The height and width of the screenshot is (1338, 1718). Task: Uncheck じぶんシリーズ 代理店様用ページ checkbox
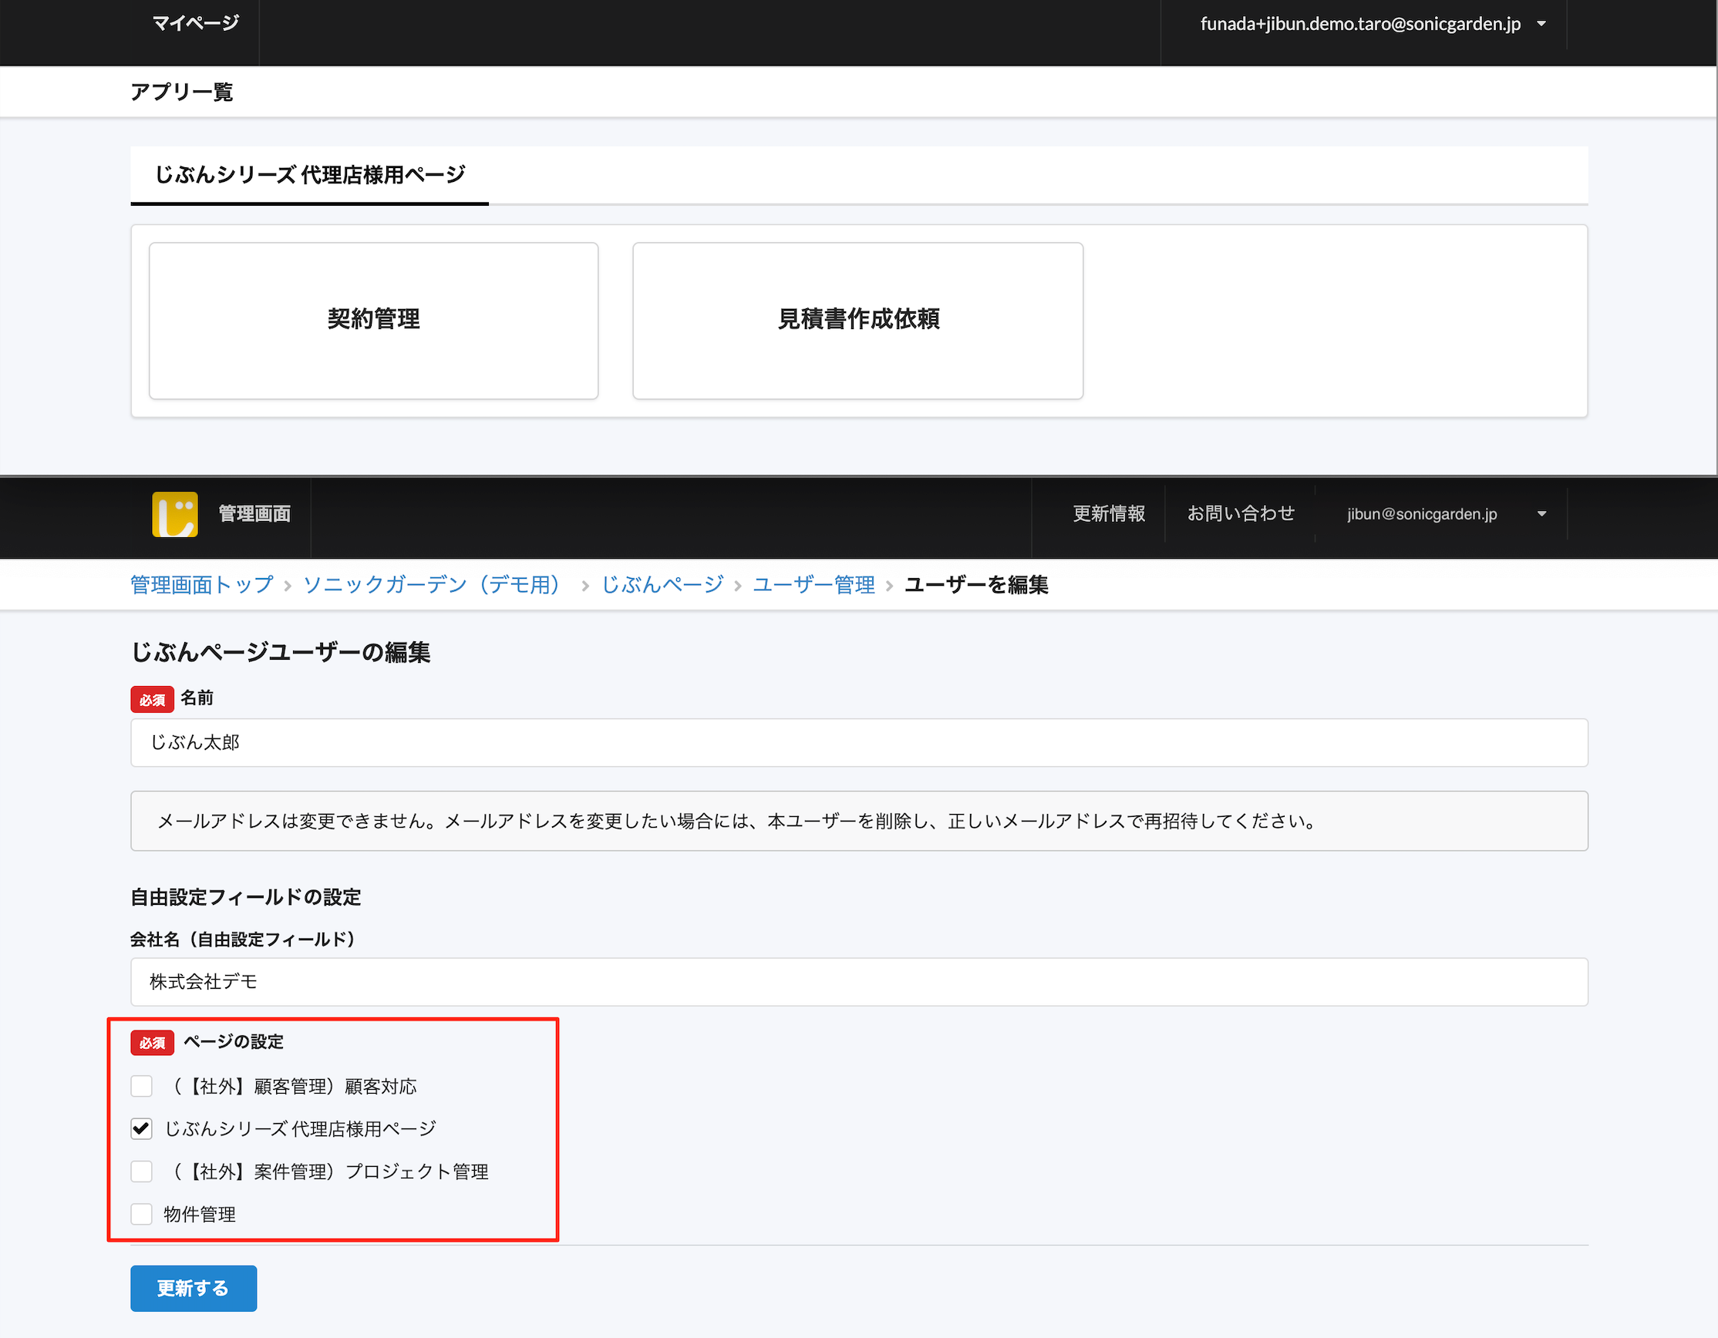[x=142, y=1129]
